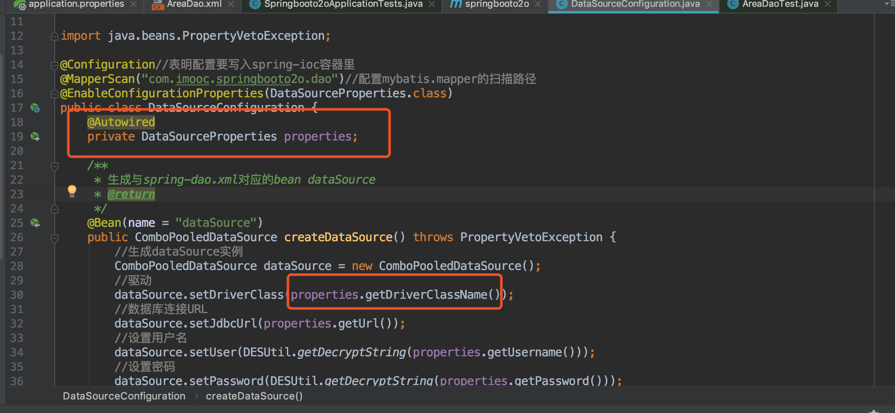Image resolution: width=895 pixels, height=413 pixels.
Task: Click the AreaDao.xml file type icon
Action: [158, 5]
